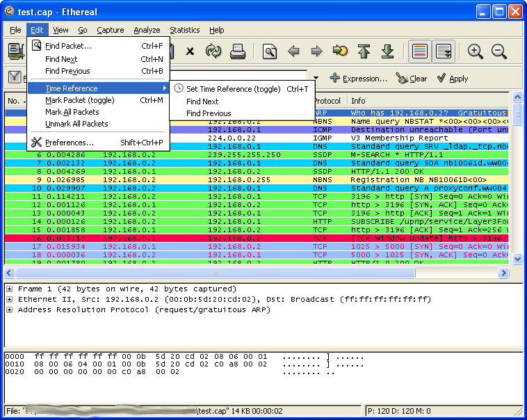Click the close capture X toolbar icon

click(x=190, y=51)
